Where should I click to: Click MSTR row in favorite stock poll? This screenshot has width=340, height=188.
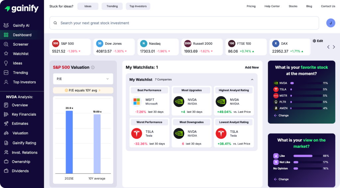click(300, 96)
